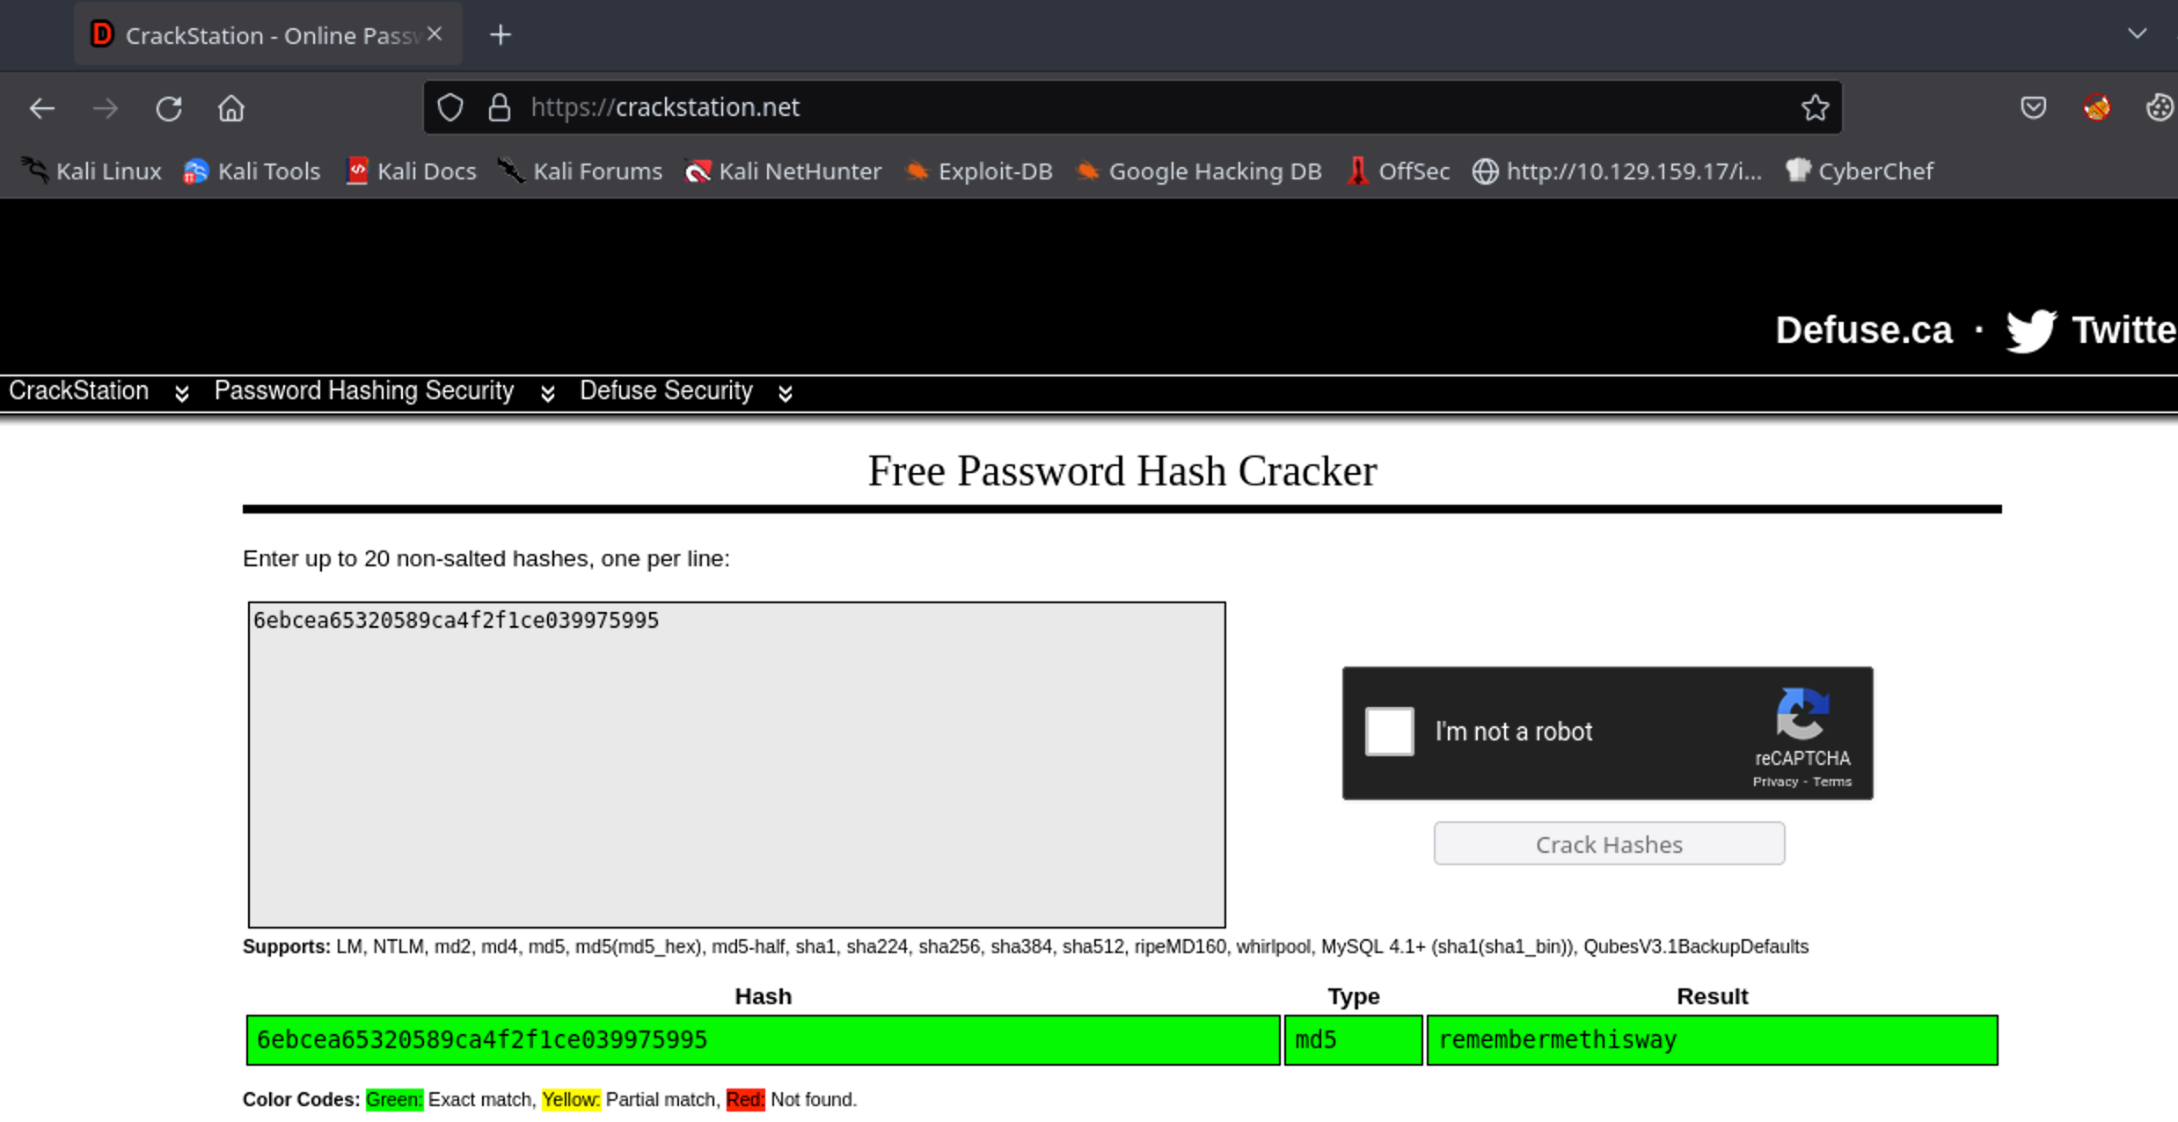Screen dimensions: 2178x1122
Task: Click the Twitter bird icon
Action: tap(2030, 331)
